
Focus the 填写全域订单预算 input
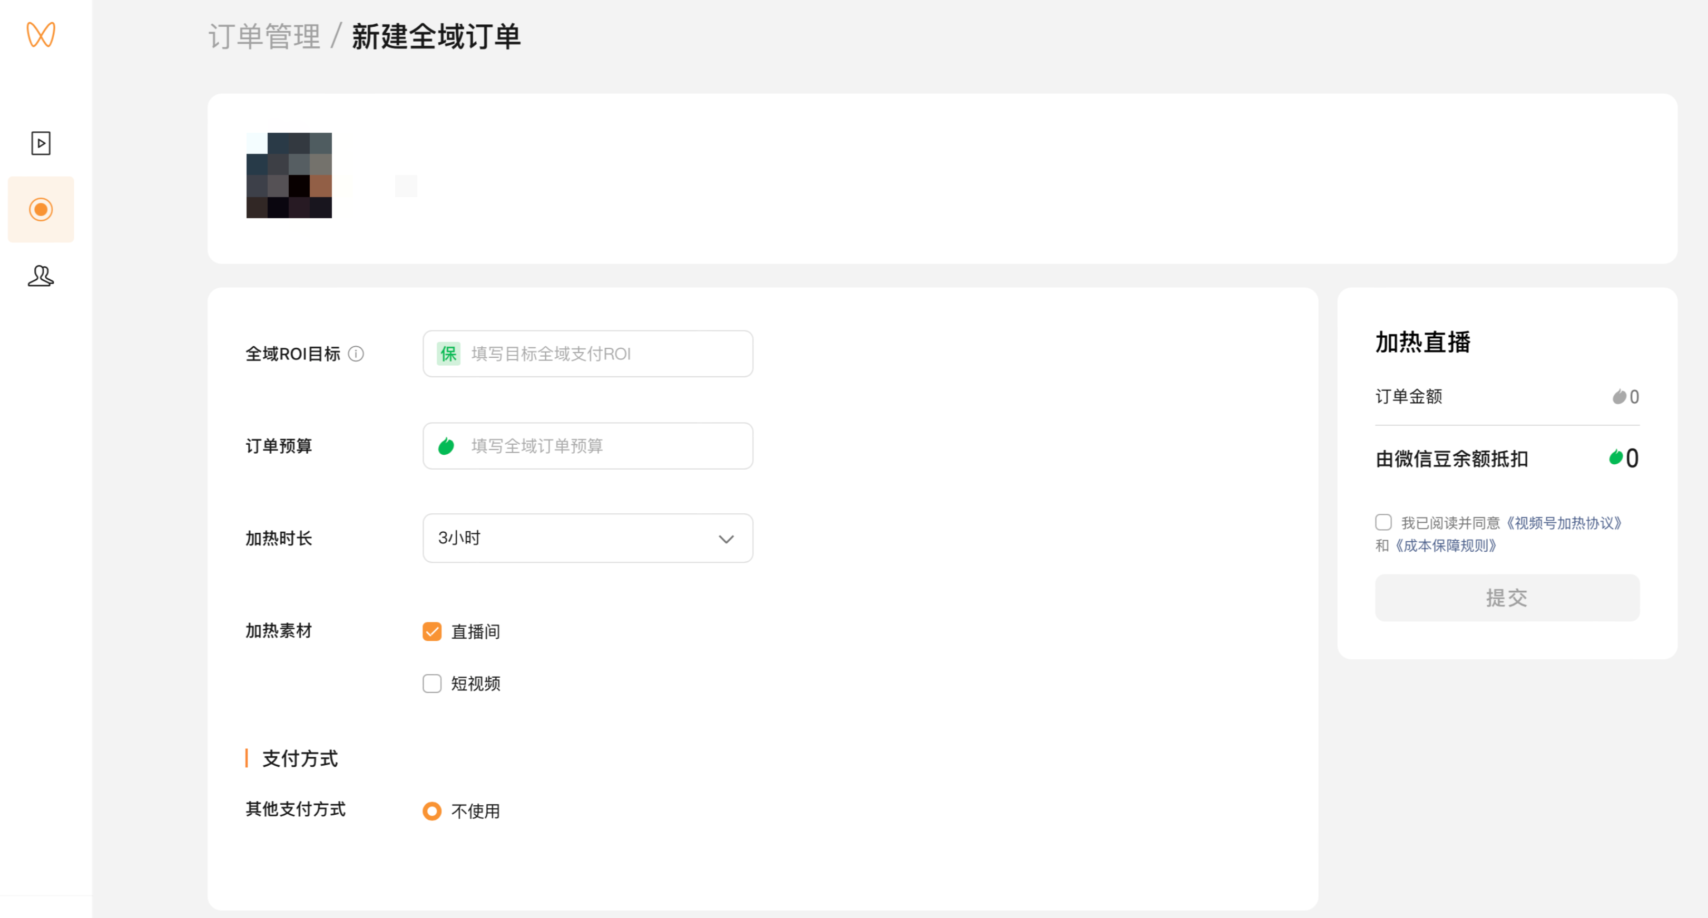[587, 446]
